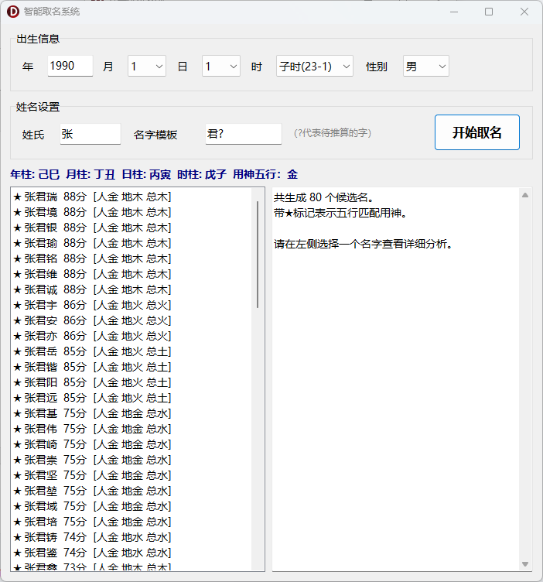Select candidate name 张君锴 85分
The width and height of the screenshot is (543, 582).
point(131,367)
